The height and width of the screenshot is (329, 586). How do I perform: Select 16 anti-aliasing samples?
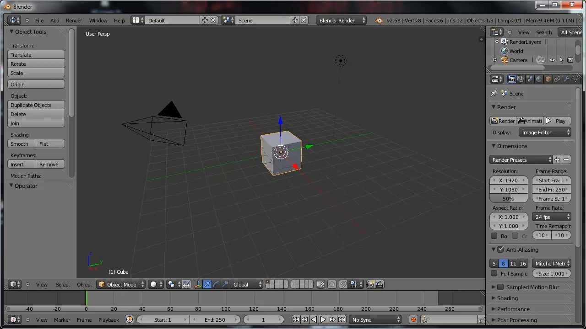tap(522, 263)
